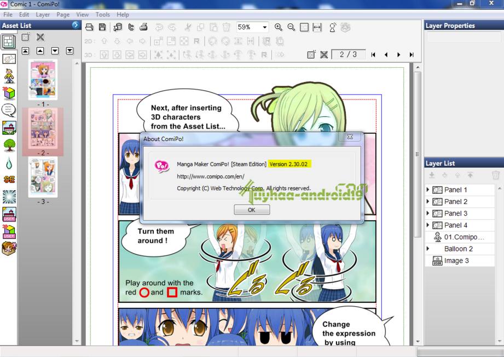Select the 3D item cube asset icon
This screenshot has height=357, width=504.
pyautogui.click(x=9, y=93)
